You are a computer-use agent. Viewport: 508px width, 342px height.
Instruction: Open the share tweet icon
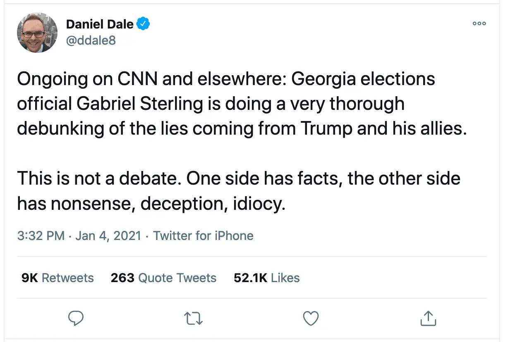[428, 318]
